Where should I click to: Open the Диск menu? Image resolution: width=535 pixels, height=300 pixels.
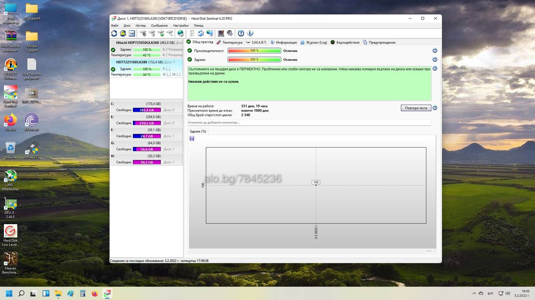[127, 25]
